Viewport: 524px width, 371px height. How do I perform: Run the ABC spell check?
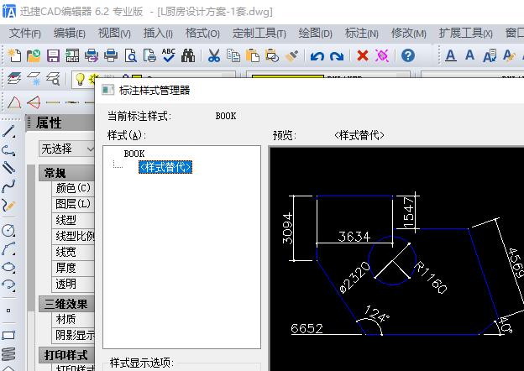tap(169, 55)
